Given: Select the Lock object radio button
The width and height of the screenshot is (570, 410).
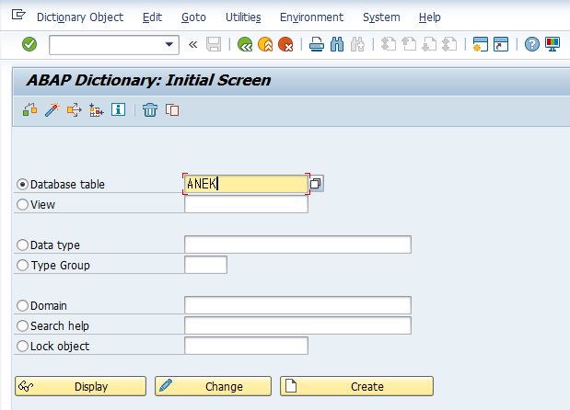Looking at the screenshot, I should point(22,347).
